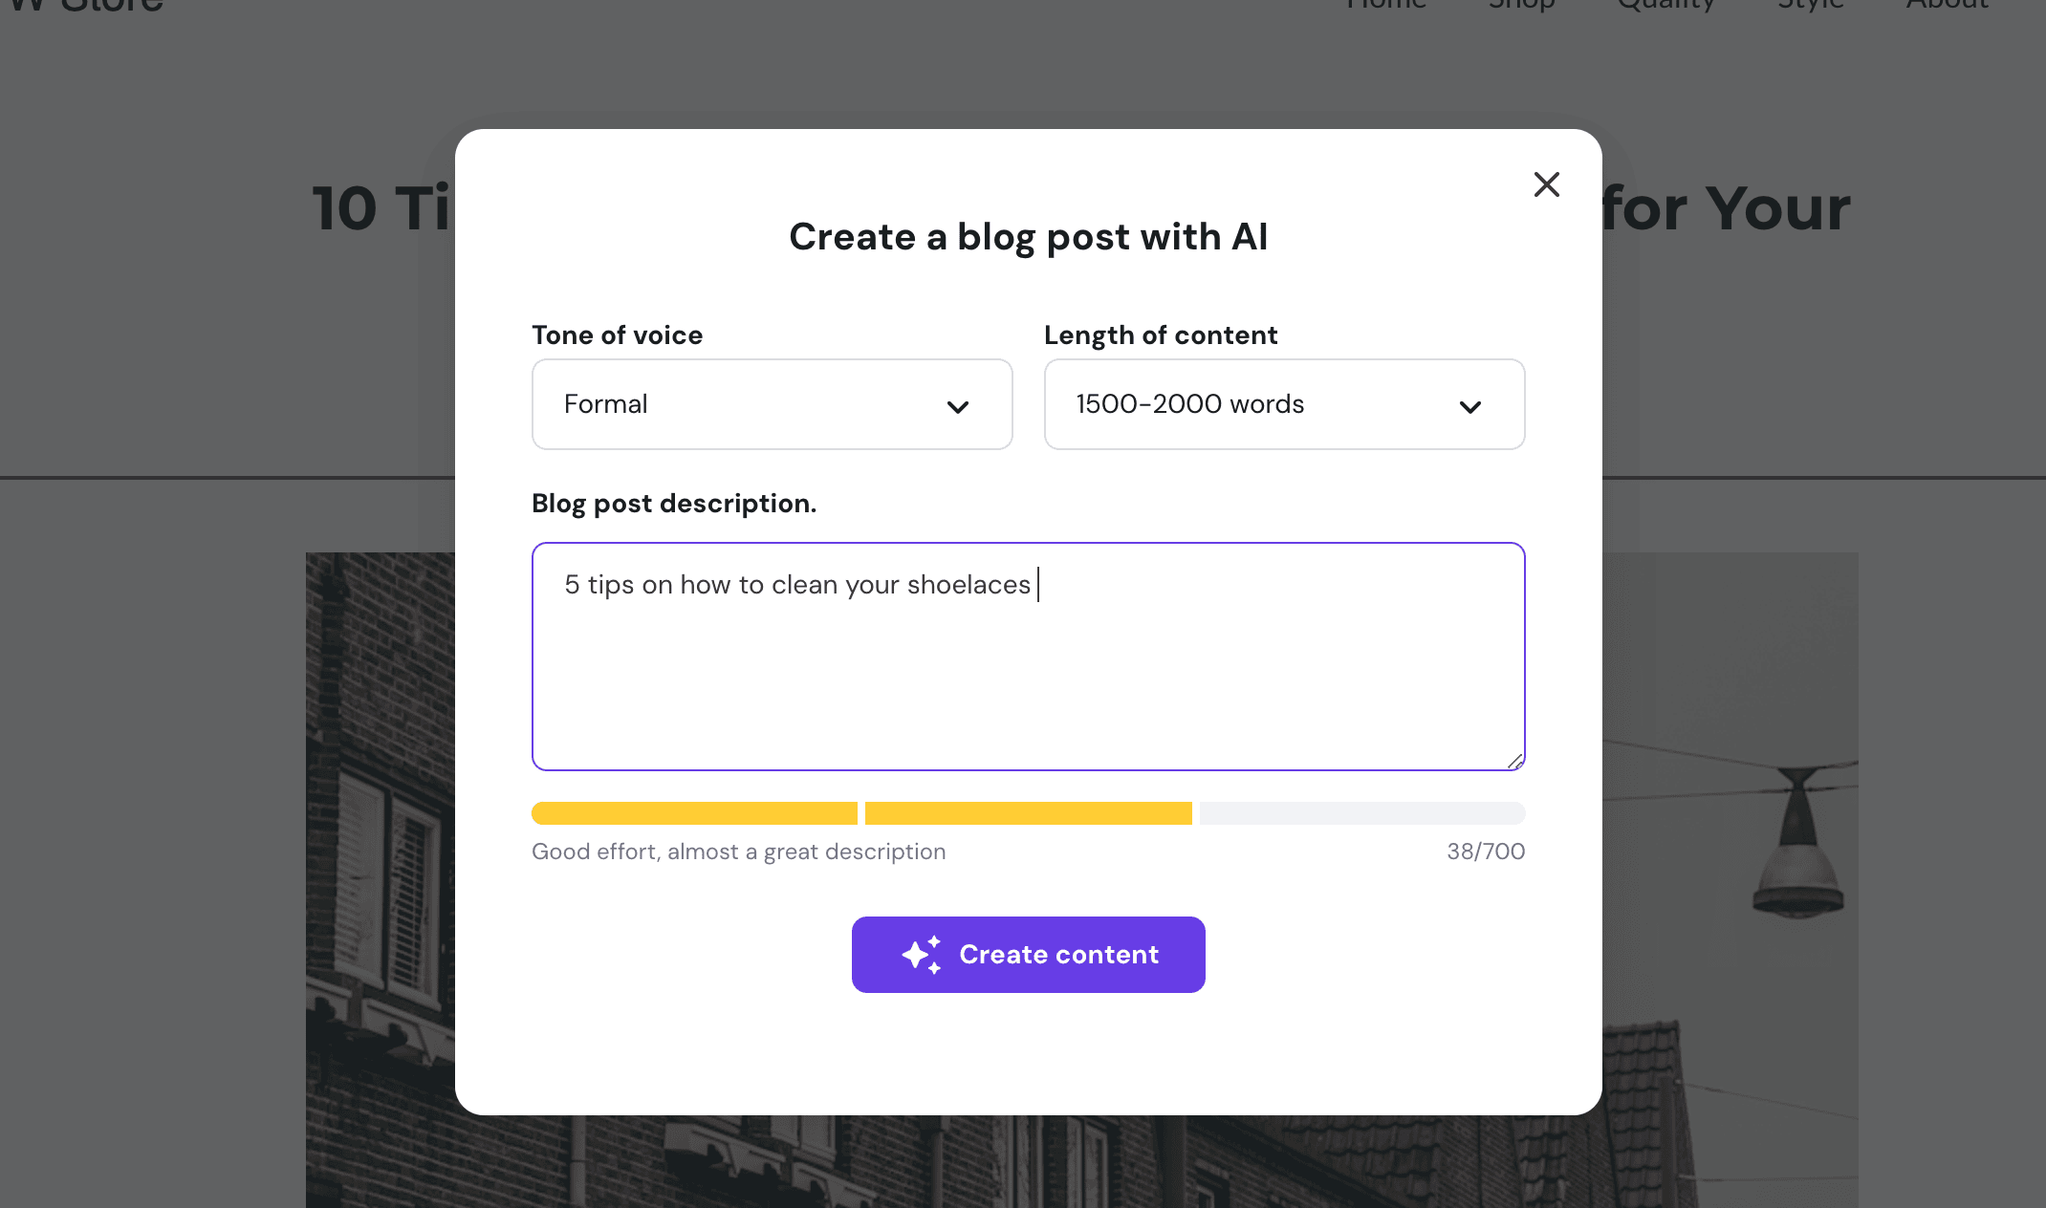Visit the About section
2046x1208 pixels.
click(1947, 8)
